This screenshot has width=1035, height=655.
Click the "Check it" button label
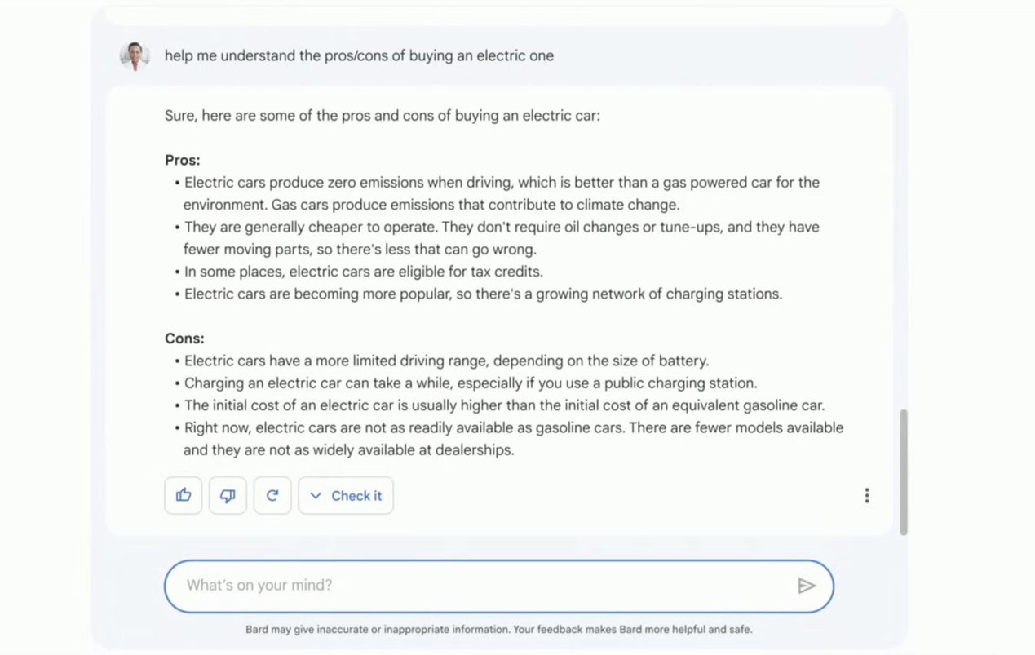[356, 496]
